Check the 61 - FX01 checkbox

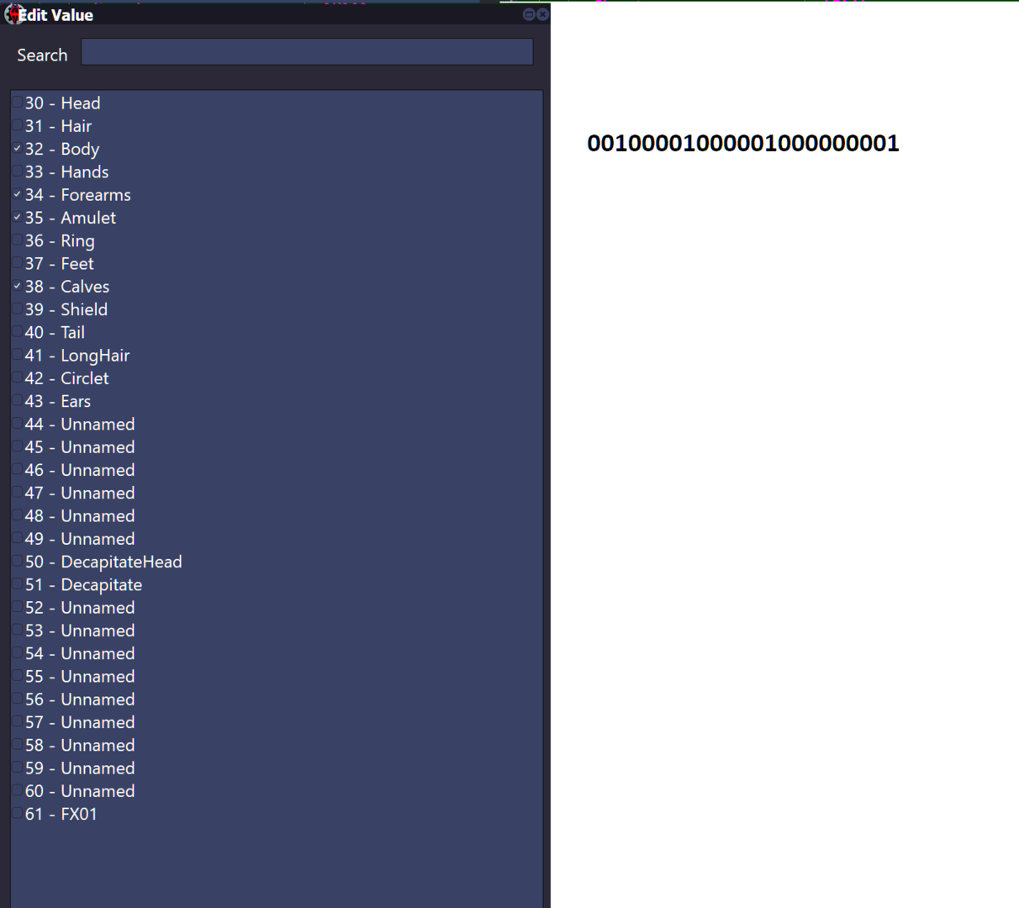pyautogui.click(x=17, y=813)
